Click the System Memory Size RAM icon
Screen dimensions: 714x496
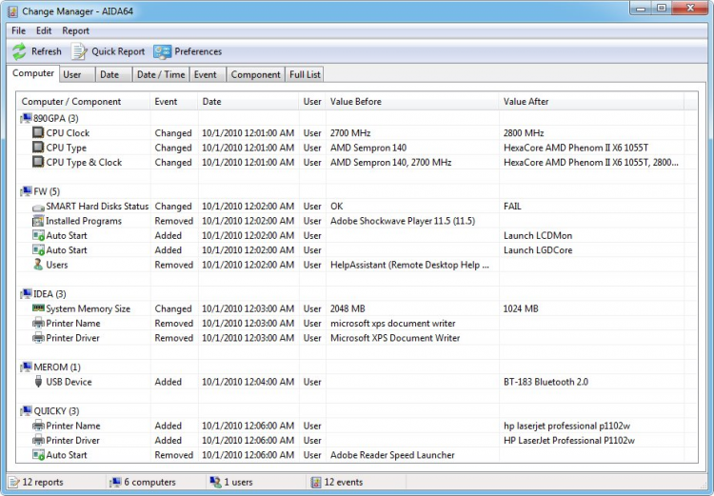[x=38, y=308]
